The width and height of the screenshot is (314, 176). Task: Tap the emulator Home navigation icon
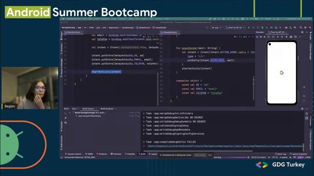282,37
